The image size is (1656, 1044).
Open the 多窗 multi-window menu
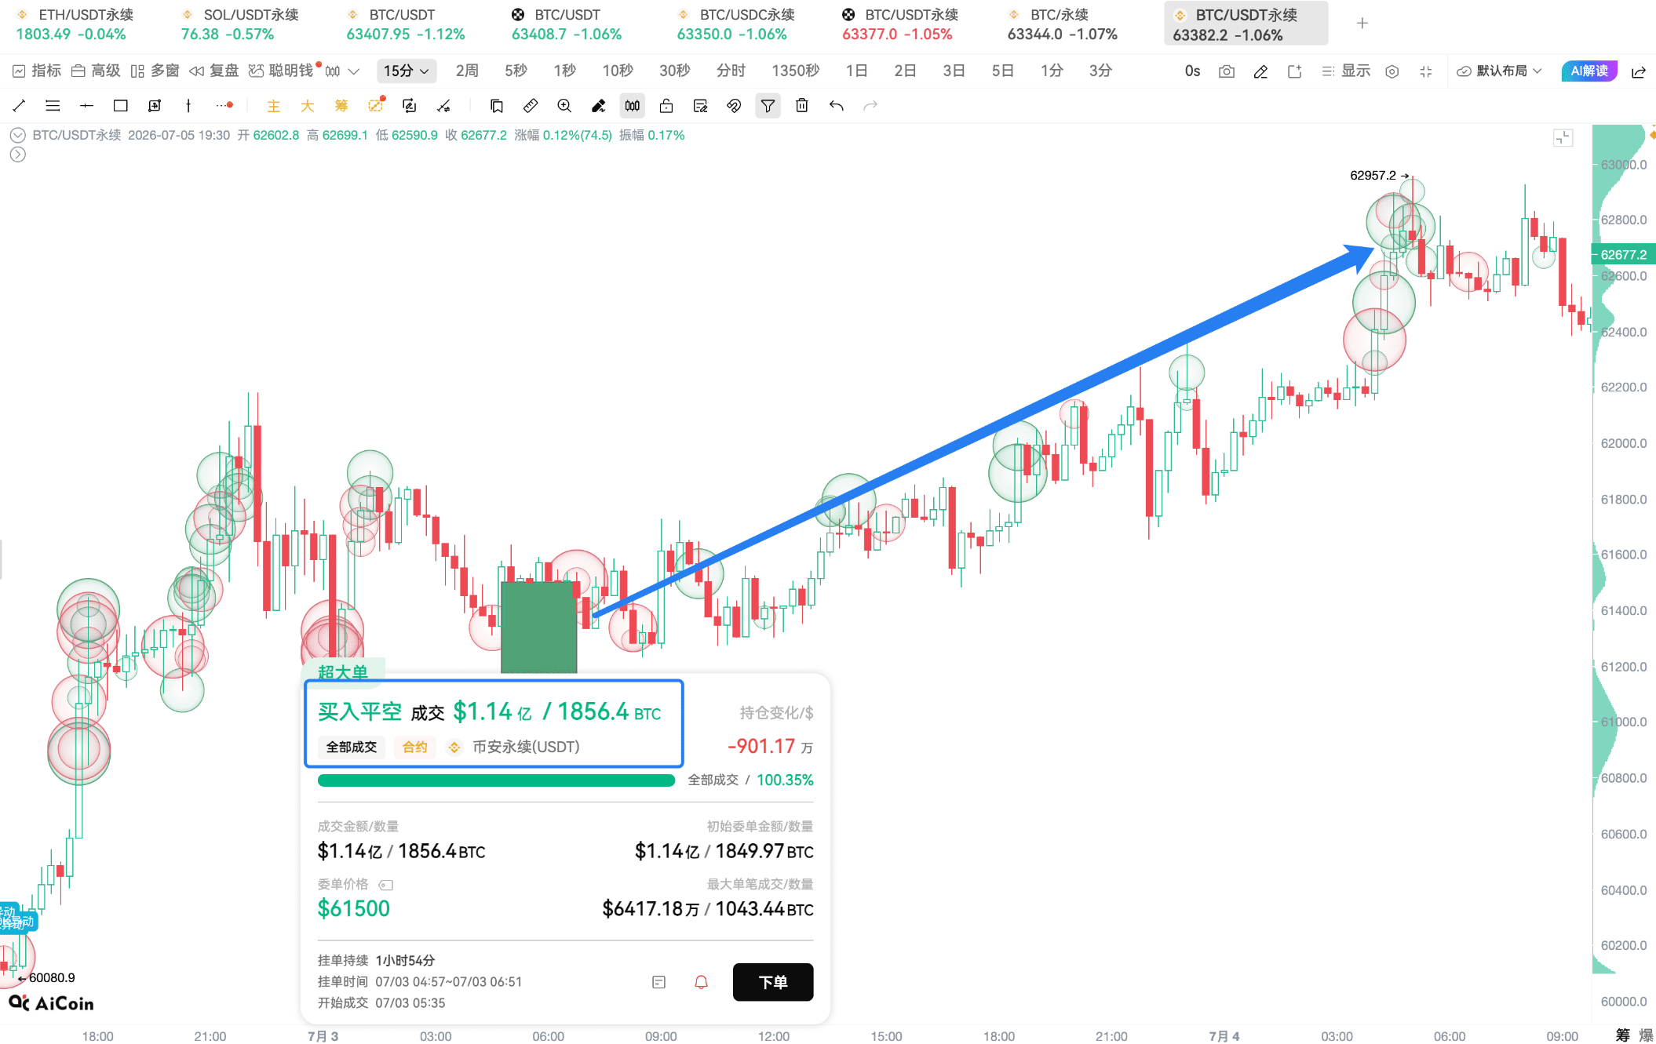(155, 71)
